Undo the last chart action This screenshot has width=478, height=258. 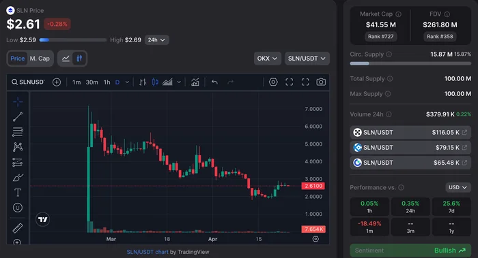pyautogui.click(x=214, y=82)
